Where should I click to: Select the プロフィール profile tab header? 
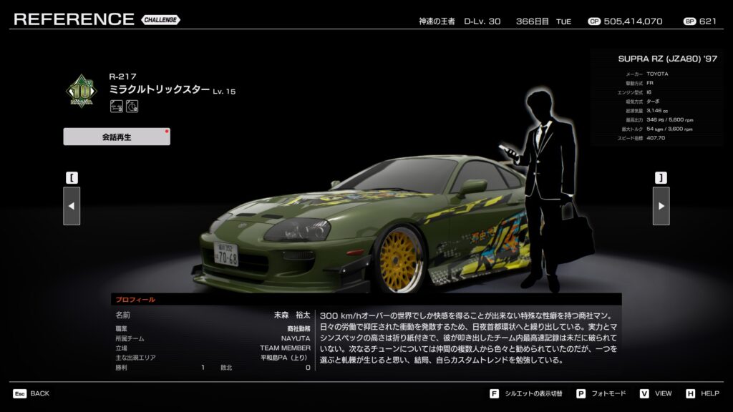click(x=136, y=300)
